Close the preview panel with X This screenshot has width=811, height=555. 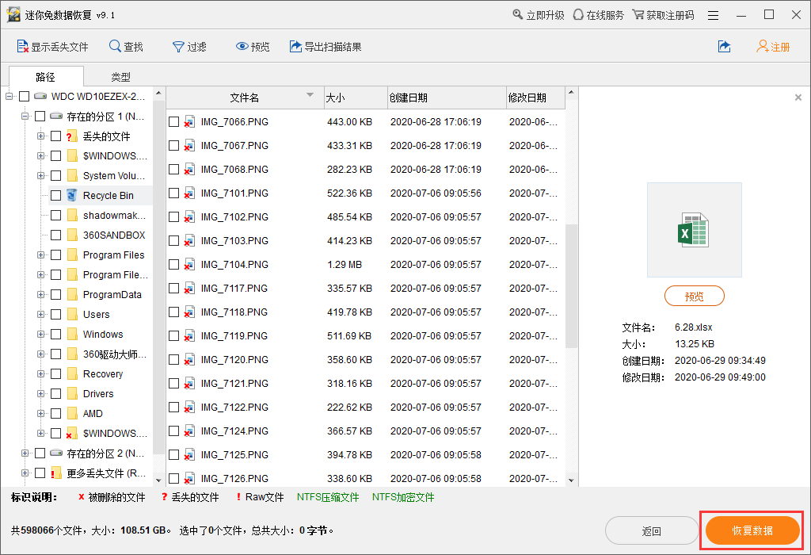coord(798,98)
